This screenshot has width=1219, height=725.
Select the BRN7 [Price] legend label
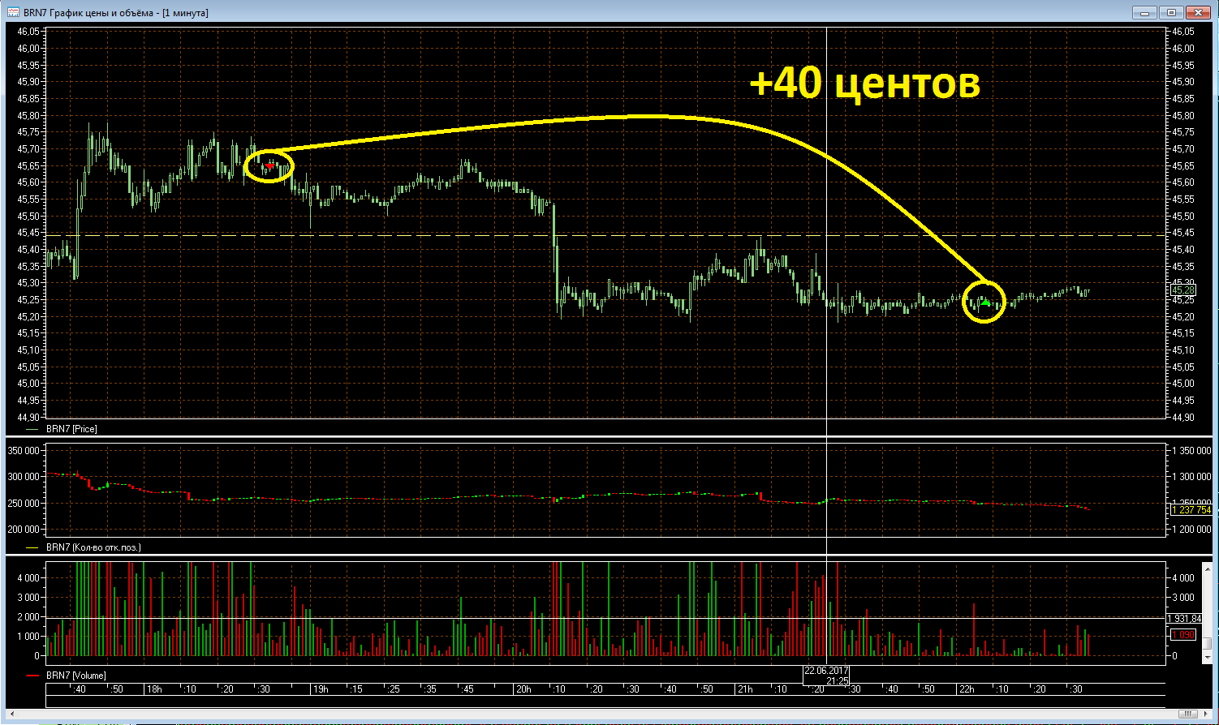pyautogui.click(x=71, y=429)
